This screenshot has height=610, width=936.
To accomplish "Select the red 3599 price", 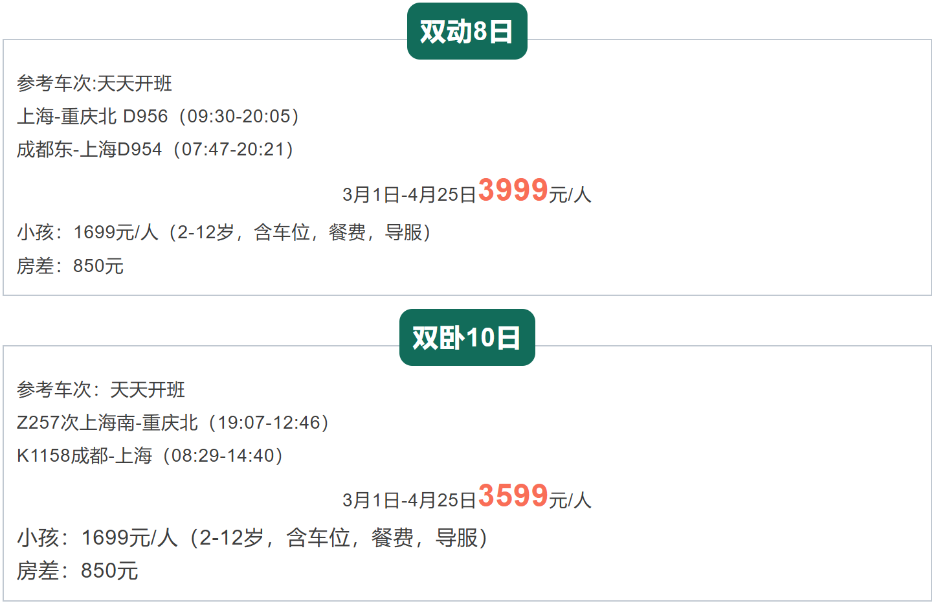I will 513,496.
